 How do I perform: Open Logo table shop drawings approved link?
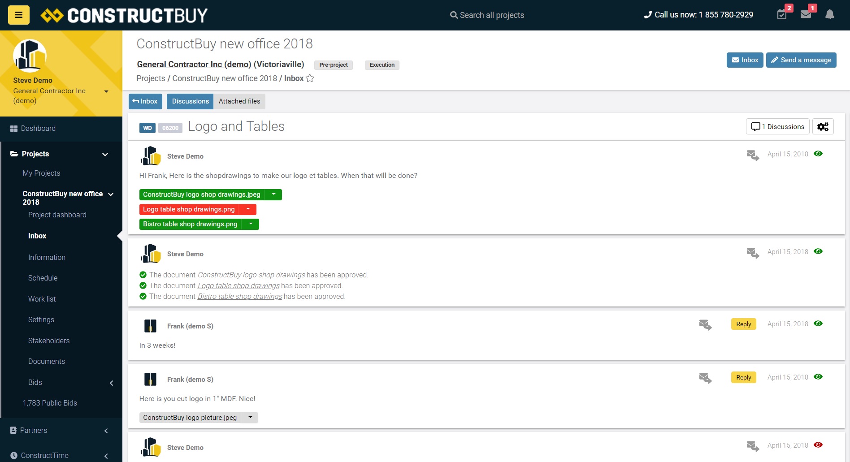[239, 286]
